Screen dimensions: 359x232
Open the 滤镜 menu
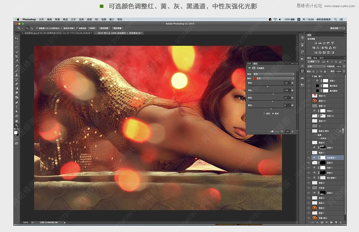coord(89,19)
